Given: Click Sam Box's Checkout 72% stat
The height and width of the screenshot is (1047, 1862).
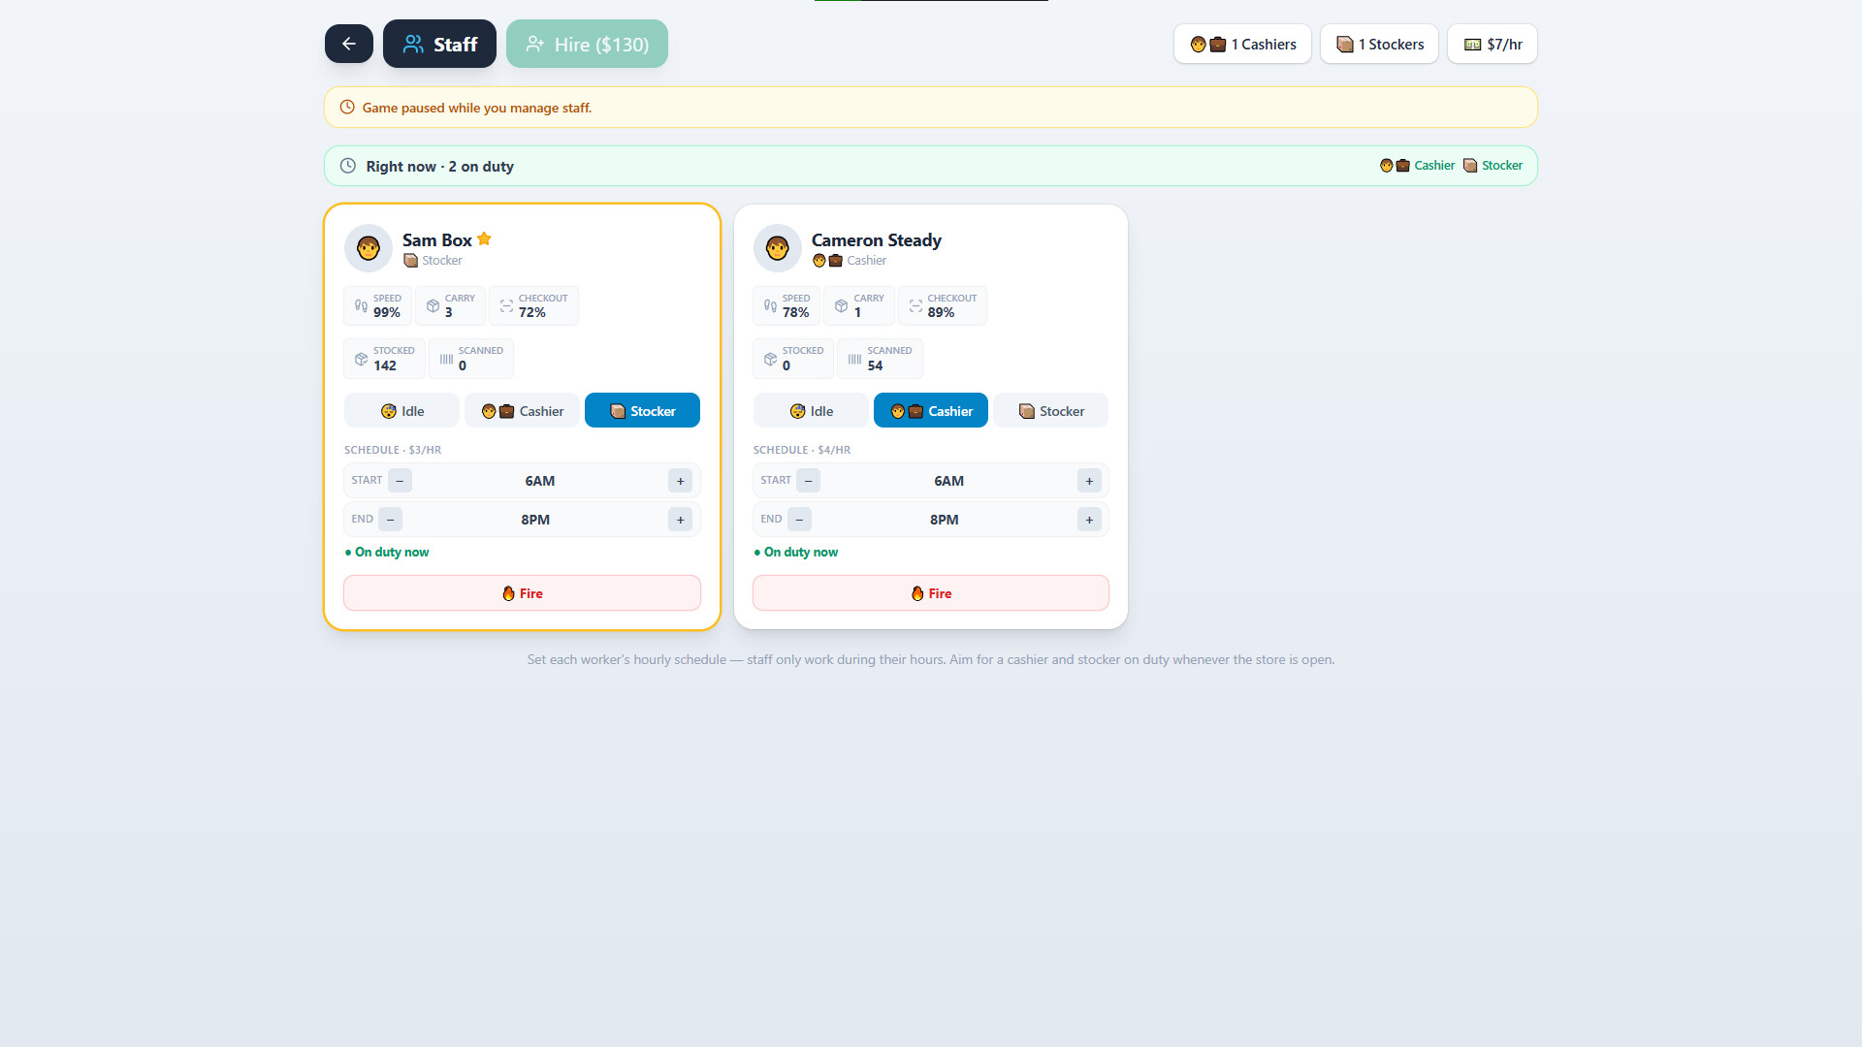Looking at the screenshot, I should point(533,305).
